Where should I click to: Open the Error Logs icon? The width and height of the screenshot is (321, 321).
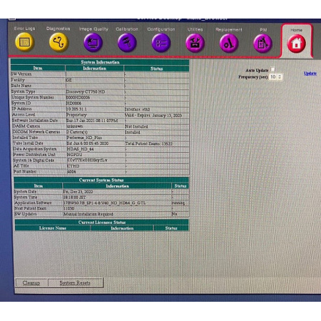(24, 42)
